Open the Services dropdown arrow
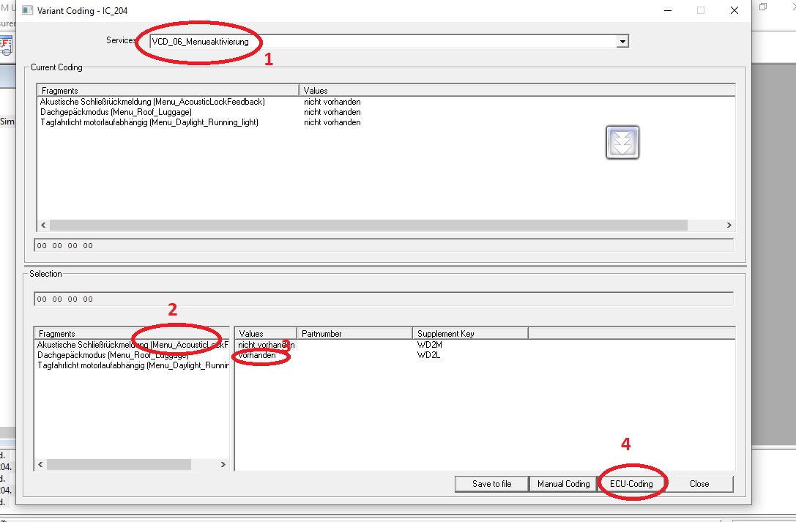Screen dimensions: 796x522 pos(622,42)
